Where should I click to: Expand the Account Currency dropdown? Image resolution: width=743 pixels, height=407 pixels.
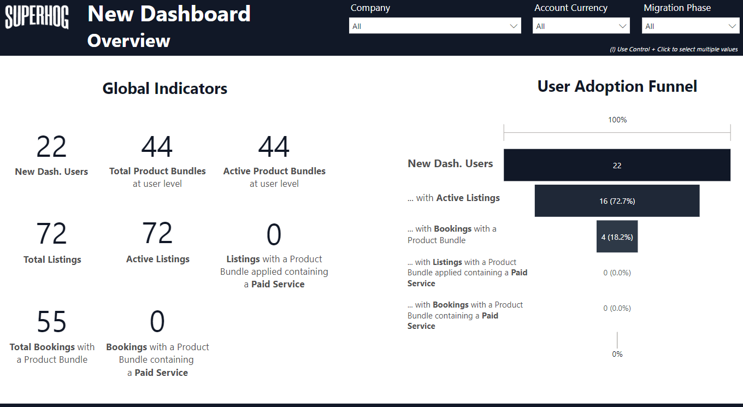[x=581, y=26]
